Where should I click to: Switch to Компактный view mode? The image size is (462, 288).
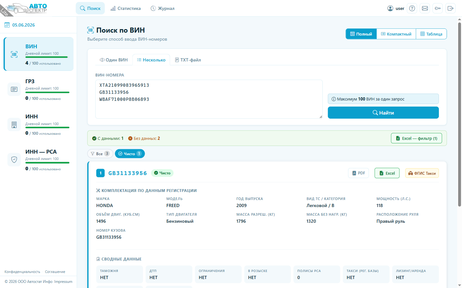[396, 34]
